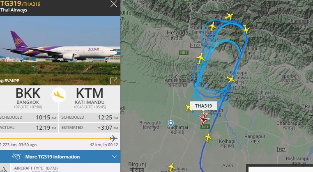Select the yellow plane near Kolhabi
Viewport: 313px width, 172px height.
coord(207,138)
